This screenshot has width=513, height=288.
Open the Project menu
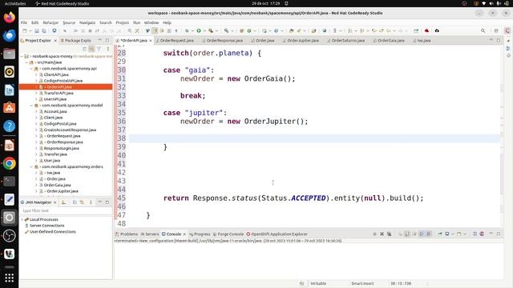pyautogui.click(x=123, y=22)
